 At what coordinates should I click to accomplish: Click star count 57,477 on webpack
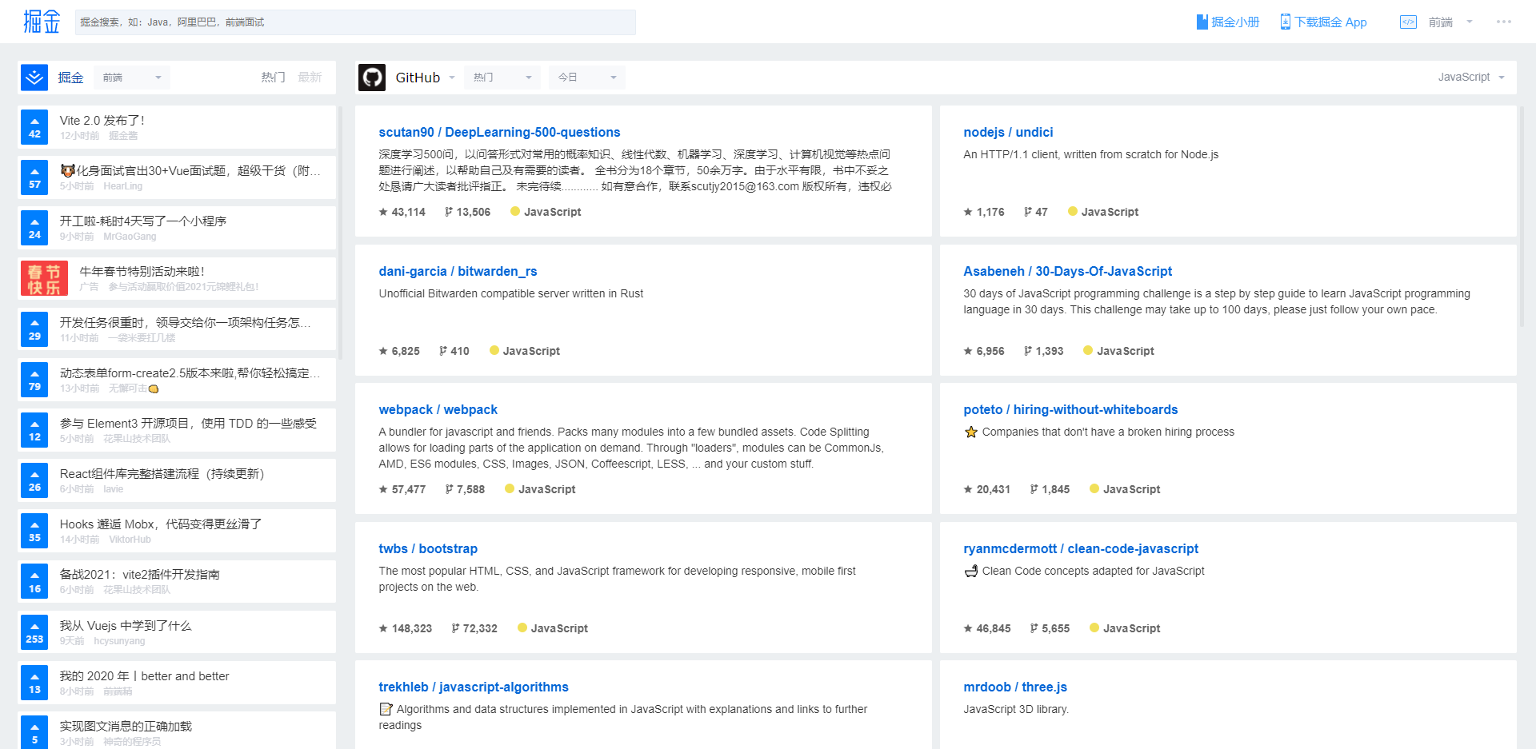click(402, 489)
